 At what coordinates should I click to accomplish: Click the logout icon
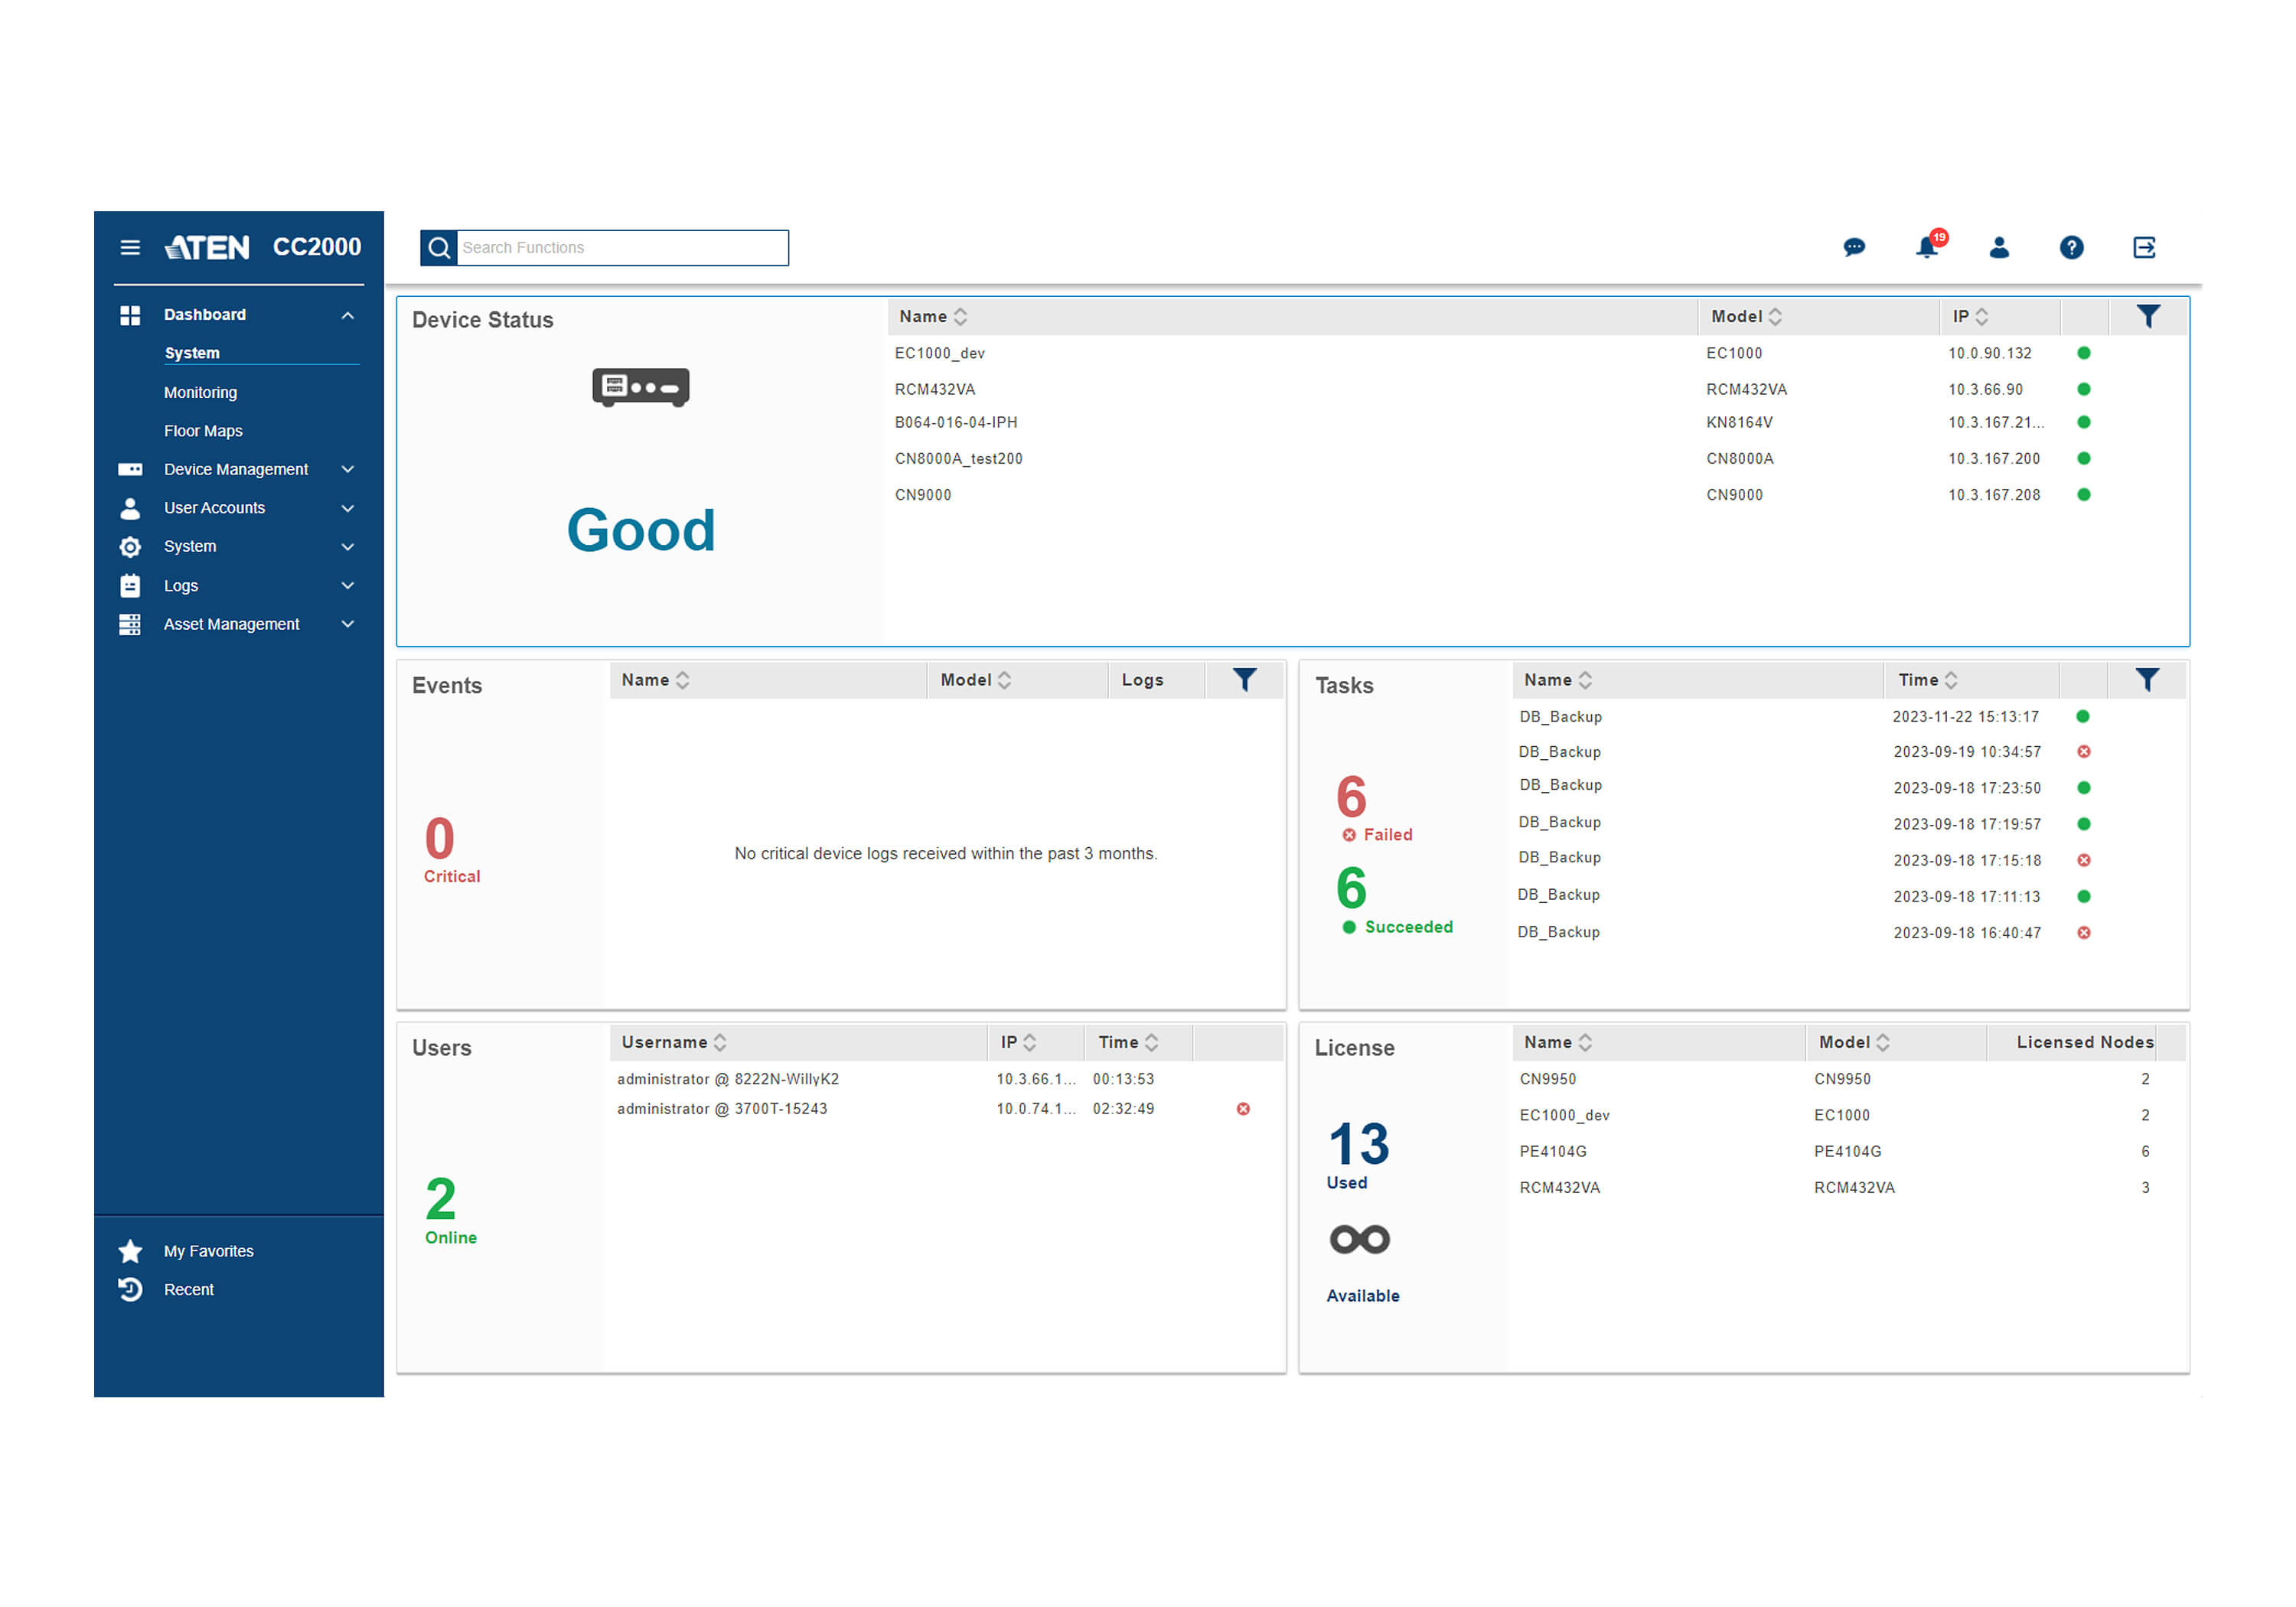[x=2144, y=247]
